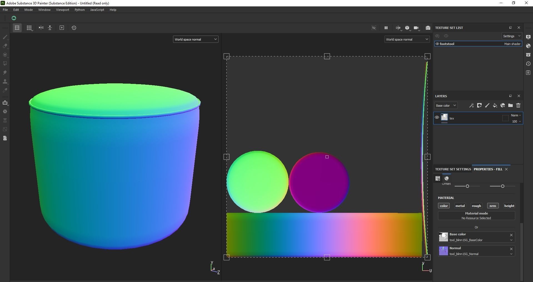Screen dimensions: 533x282
Task: Flip horizontally with the mirror icon
Action: coord(41,28)
